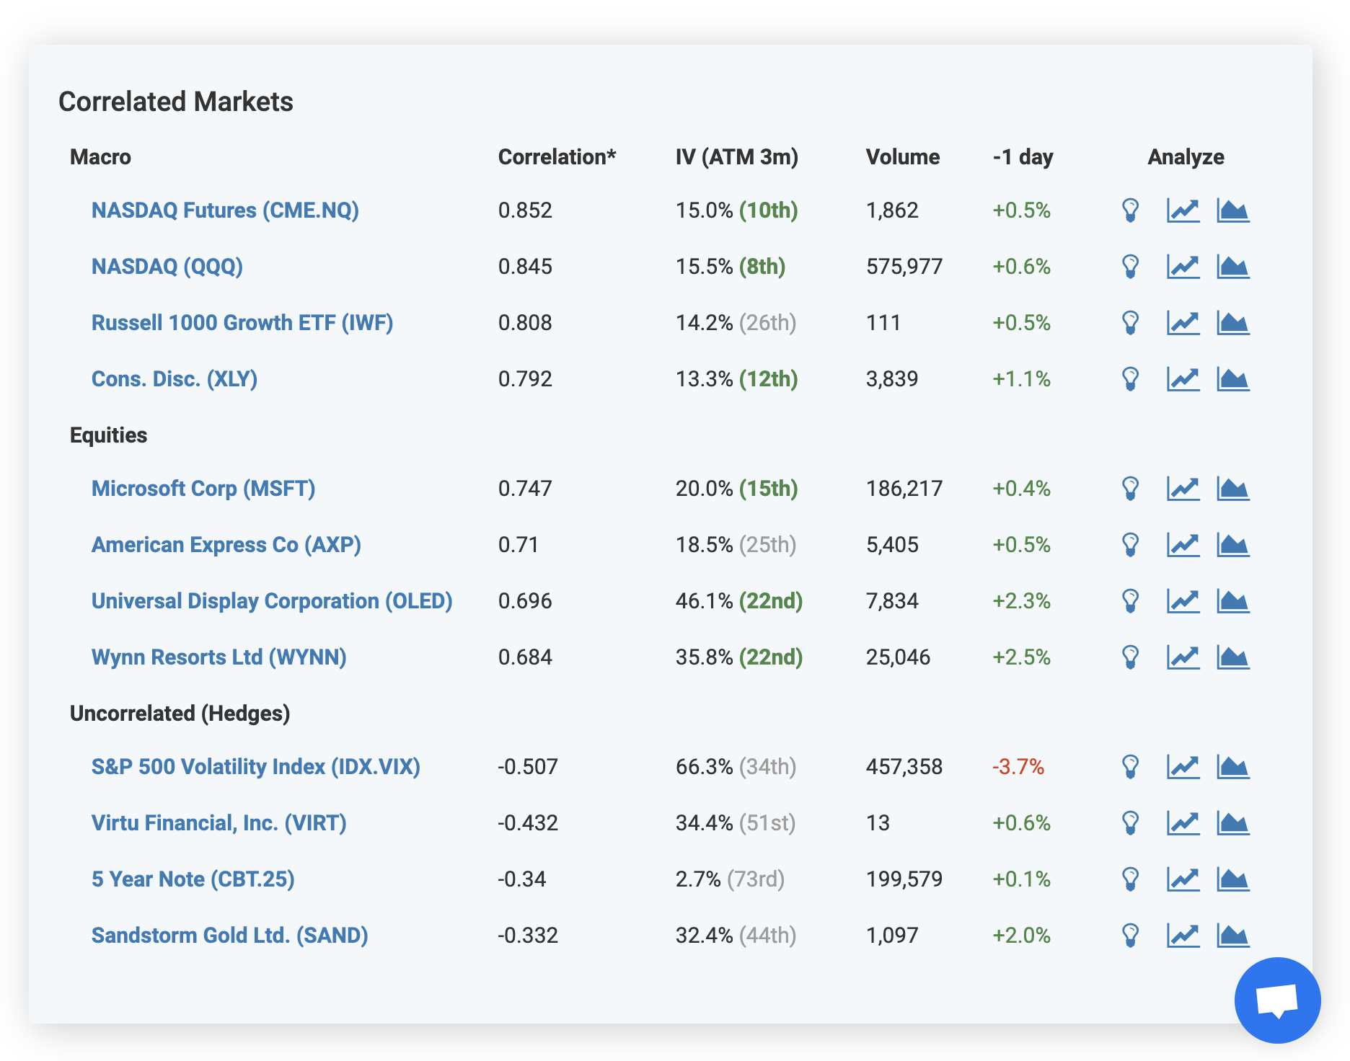Open NASDAQ Futures (CME.NQ) link

(x=225, y=210)
